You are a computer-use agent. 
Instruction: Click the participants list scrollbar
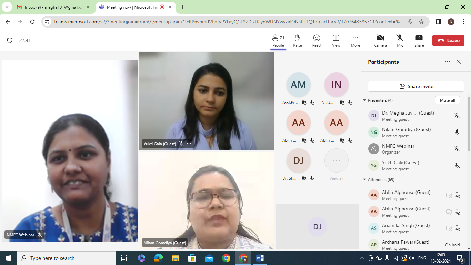(x=469, y=124)
